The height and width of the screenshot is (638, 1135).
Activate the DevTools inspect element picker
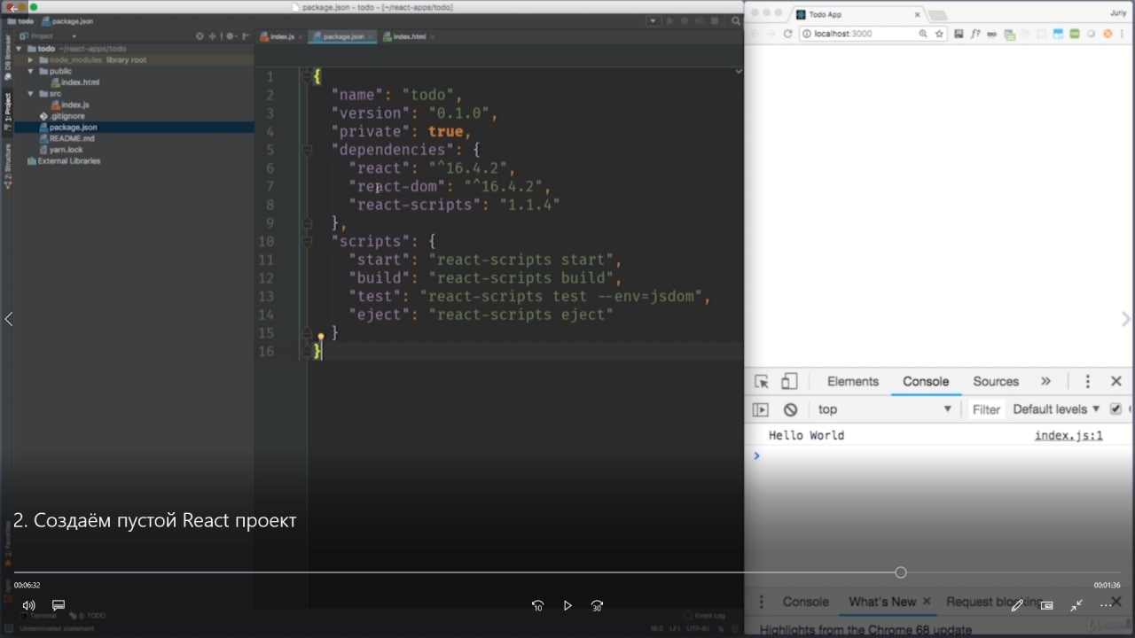(762, 382)
